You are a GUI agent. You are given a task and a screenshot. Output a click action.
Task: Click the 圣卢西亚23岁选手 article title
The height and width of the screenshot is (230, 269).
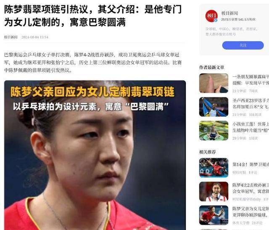251,104
